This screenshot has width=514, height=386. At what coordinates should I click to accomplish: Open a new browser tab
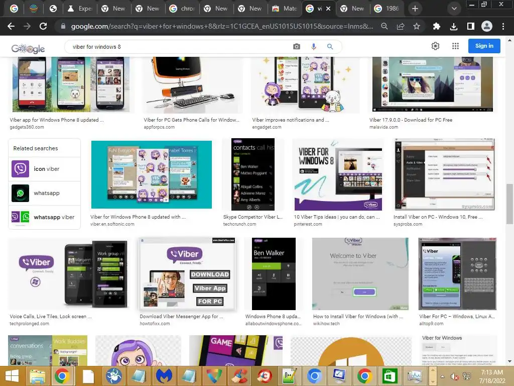[x=415, y=9]
